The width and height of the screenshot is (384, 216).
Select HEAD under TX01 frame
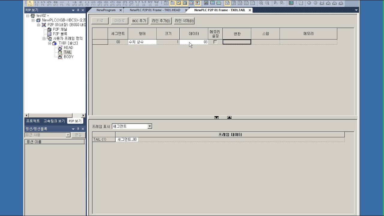point(68,47)
